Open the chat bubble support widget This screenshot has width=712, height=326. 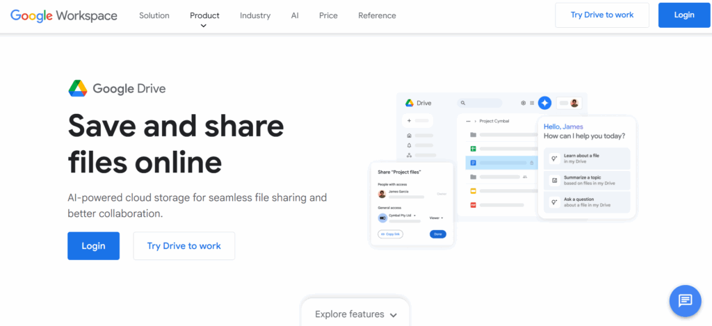click(685, 300)
